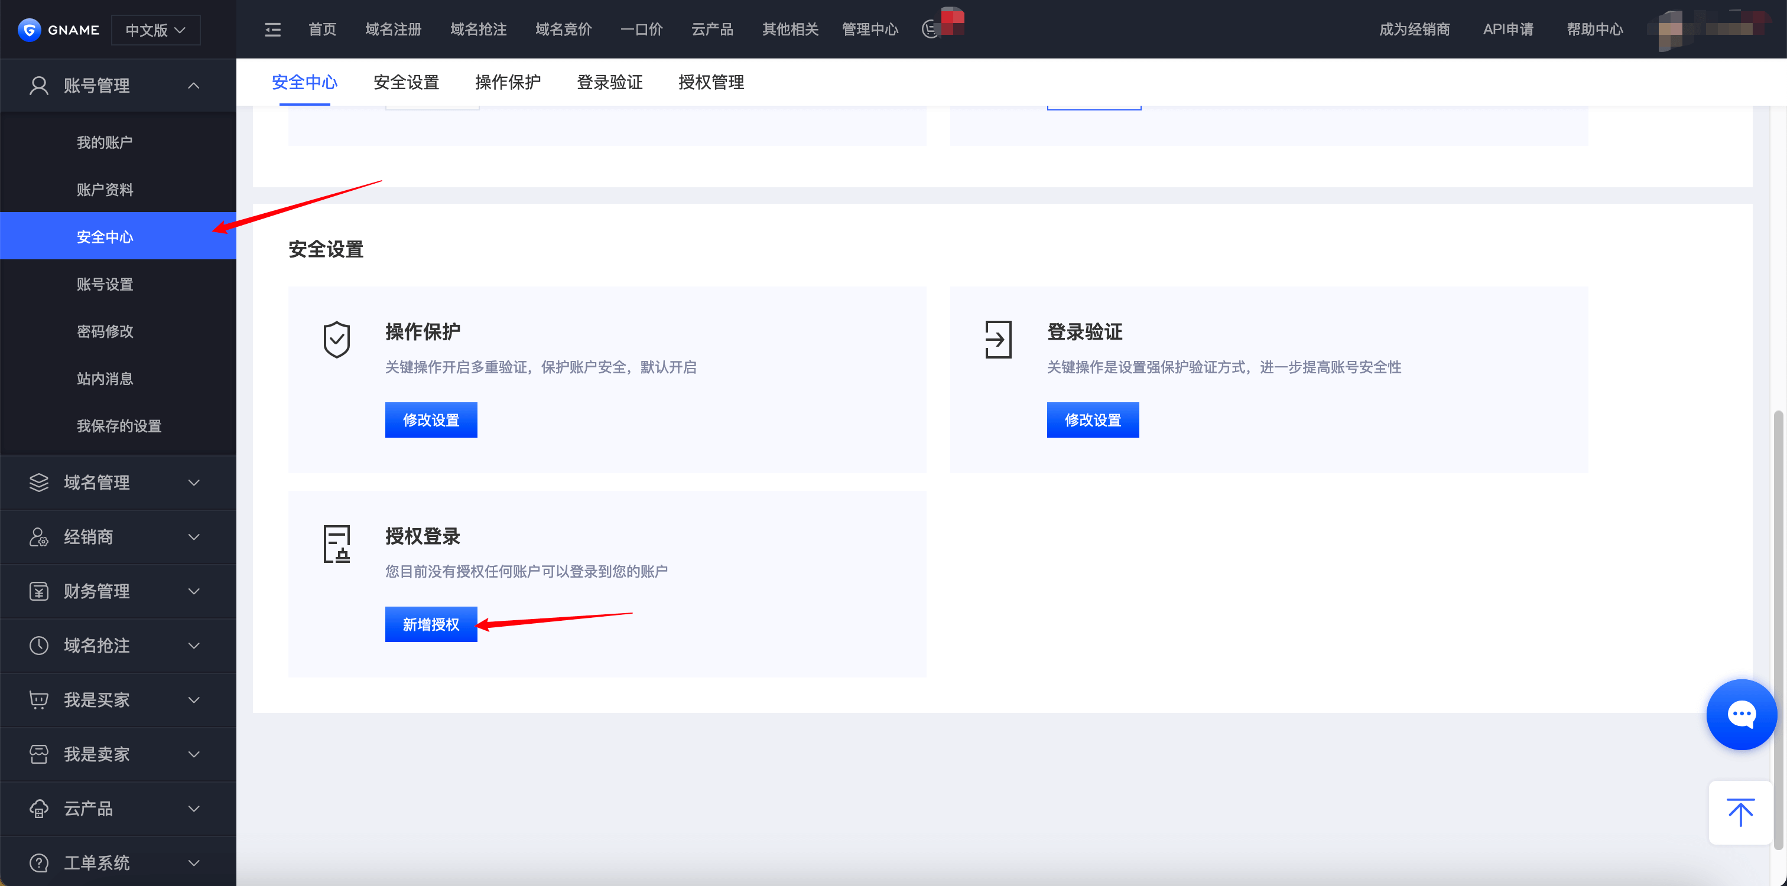This screenshot has width=1787, height=886.
Task: Expand the sidebar 云产品 chevron
Action: (x=194, y=809)
